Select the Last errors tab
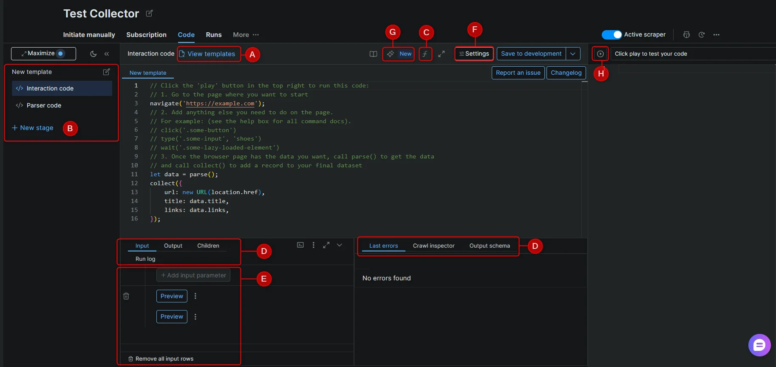The width and height of the screenshot is (776, 367). (x=383, y=246)
